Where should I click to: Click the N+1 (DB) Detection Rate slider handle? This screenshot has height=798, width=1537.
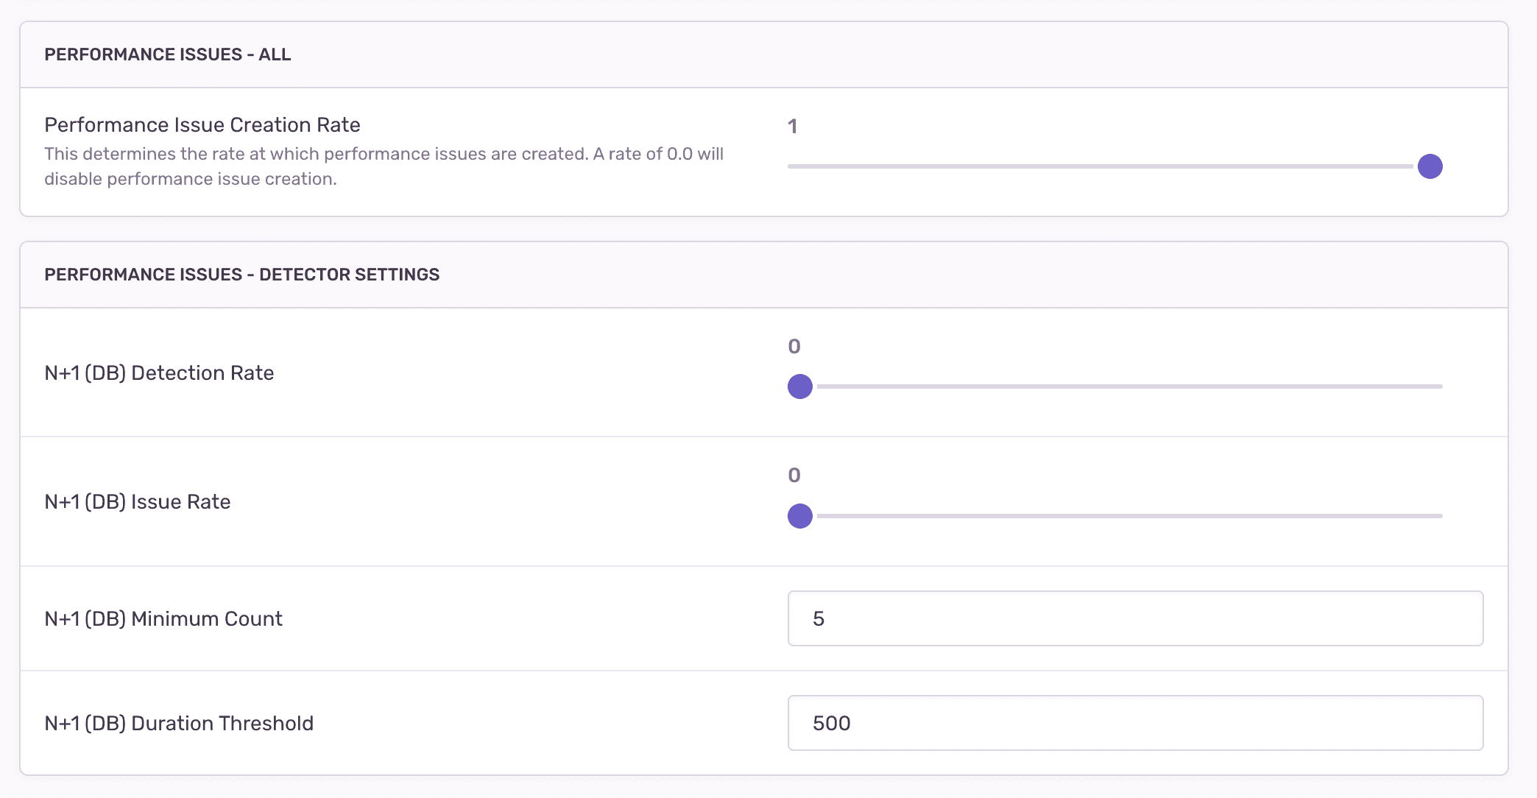(x=800, y=386)
